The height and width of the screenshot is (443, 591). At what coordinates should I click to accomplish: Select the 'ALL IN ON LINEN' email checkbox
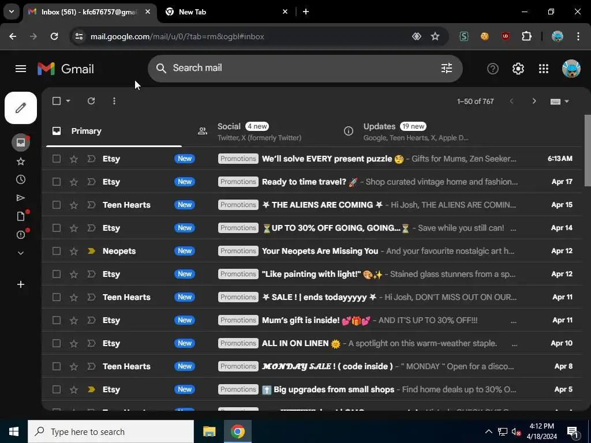click(x=57, y=344)
